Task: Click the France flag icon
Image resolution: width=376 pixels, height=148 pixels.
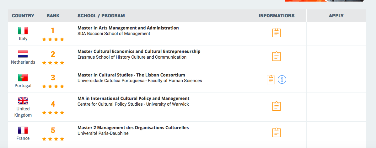Action: click(23, 130)
